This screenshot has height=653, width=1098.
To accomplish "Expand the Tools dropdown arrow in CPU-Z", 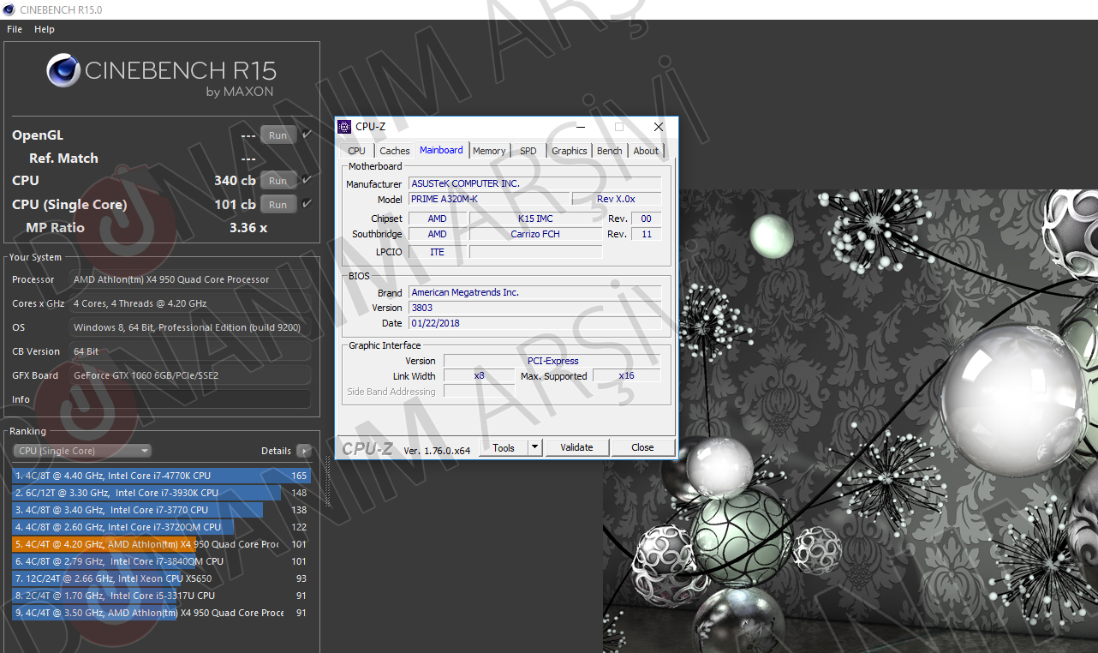I will (x=534, y=447).
